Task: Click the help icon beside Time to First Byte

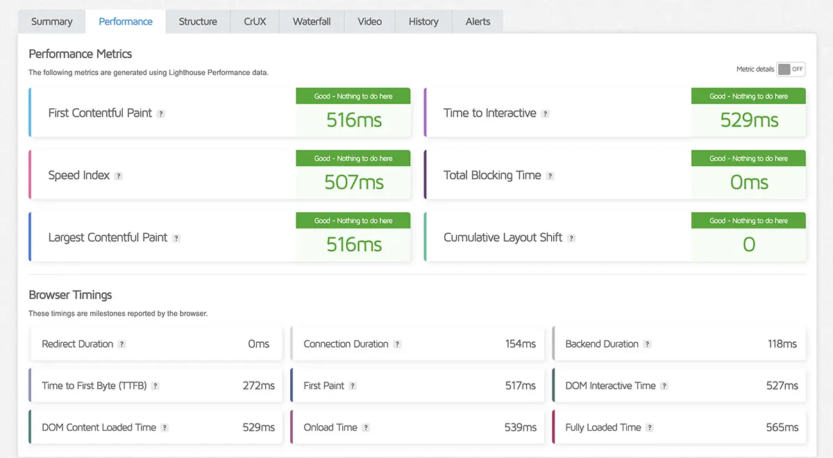Action: 155,386
